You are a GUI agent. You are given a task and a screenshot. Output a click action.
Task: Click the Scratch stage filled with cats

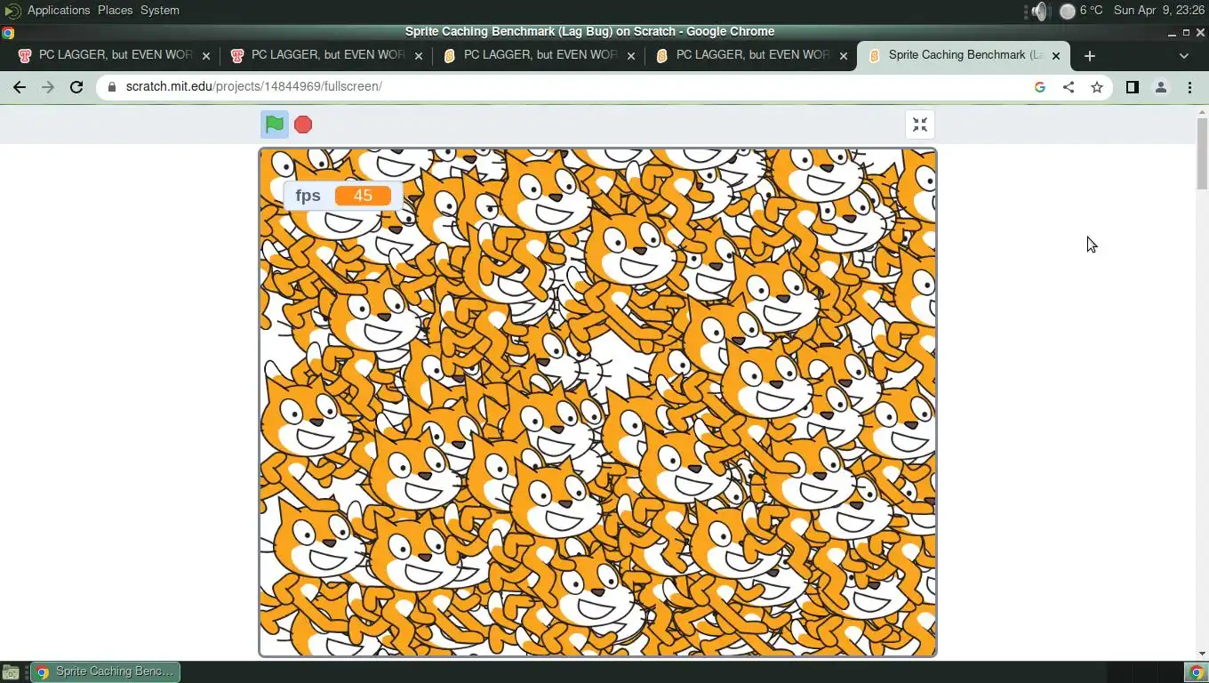(597, 402)
